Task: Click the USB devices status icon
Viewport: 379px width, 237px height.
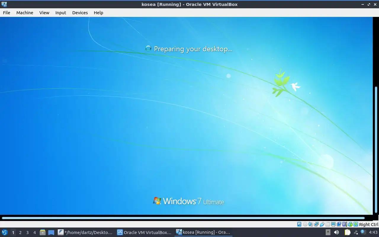Action: 322,224
